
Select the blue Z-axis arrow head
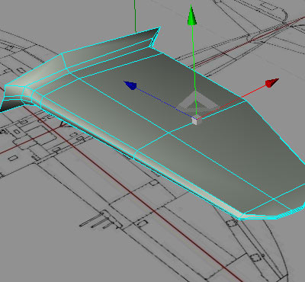(x=130, y=85)
